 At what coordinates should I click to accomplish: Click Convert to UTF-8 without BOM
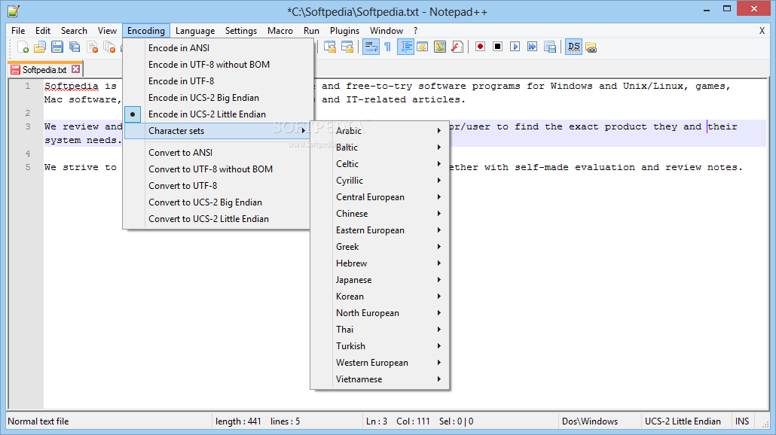[x=218, y=169]
